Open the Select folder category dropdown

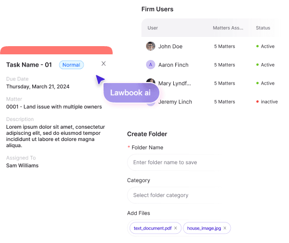click(x=174, y=195)
